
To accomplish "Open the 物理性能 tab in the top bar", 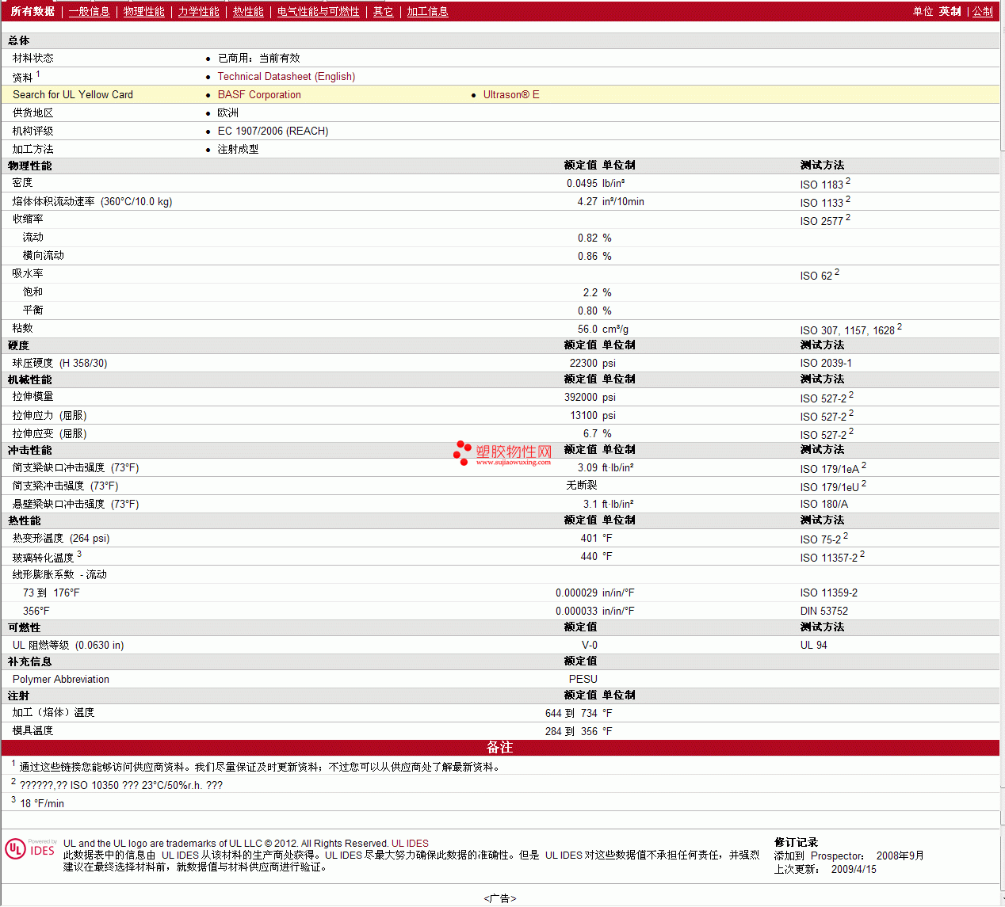I will tap(144, 11).
